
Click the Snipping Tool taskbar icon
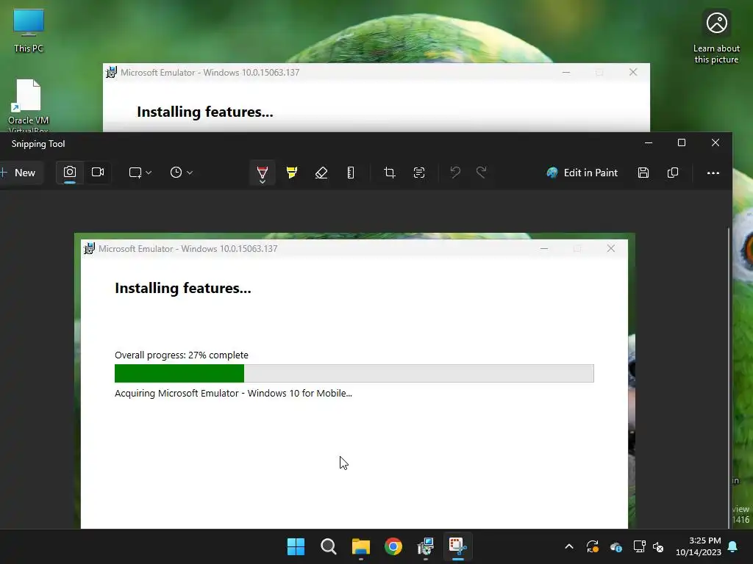(x=457, y=546)
